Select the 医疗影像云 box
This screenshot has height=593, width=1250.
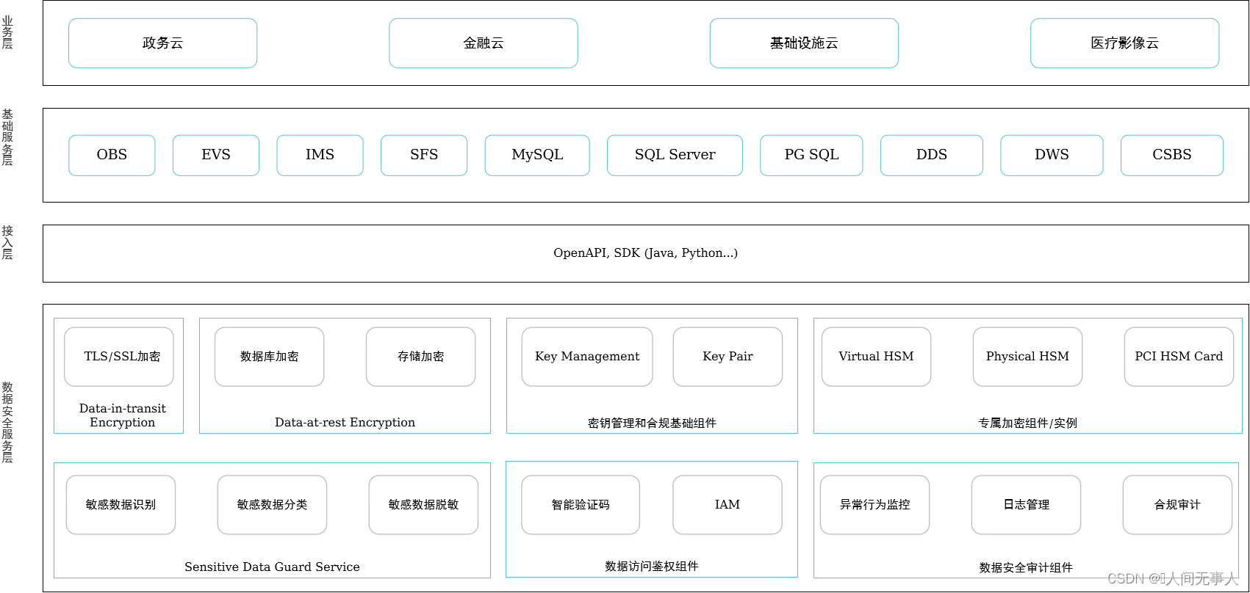[1124, 43]
